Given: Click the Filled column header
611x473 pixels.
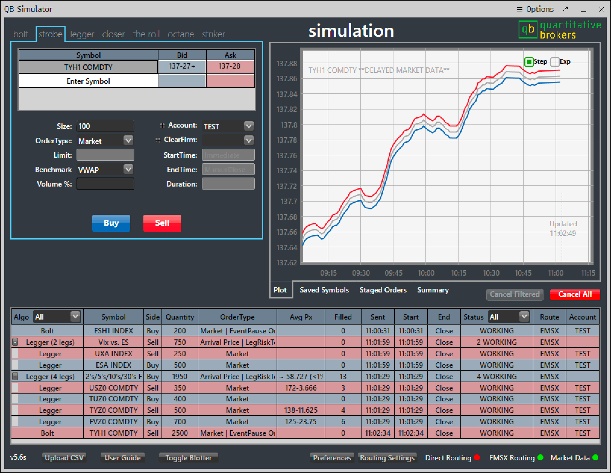Looking at the screenshot, I should coord(343,317).
